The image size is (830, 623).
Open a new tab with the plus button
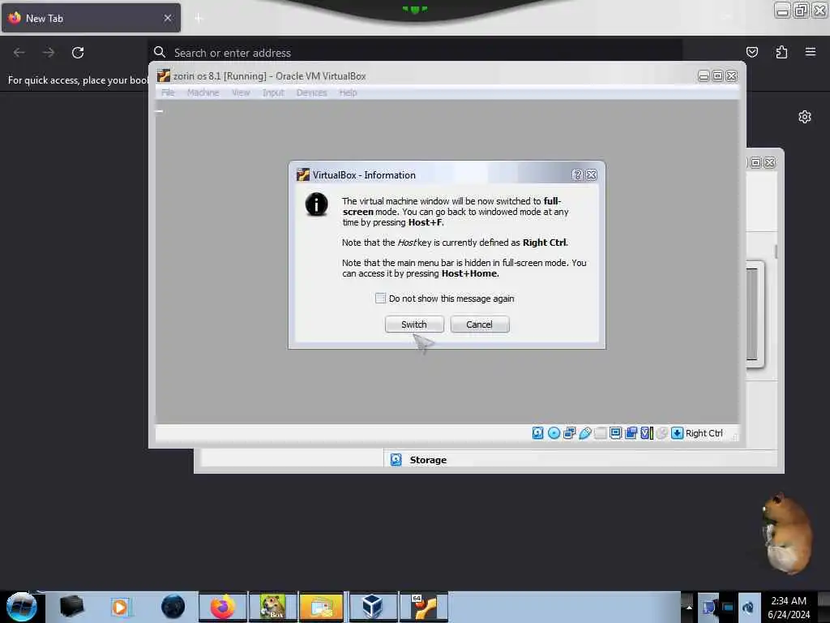(199, 19)
